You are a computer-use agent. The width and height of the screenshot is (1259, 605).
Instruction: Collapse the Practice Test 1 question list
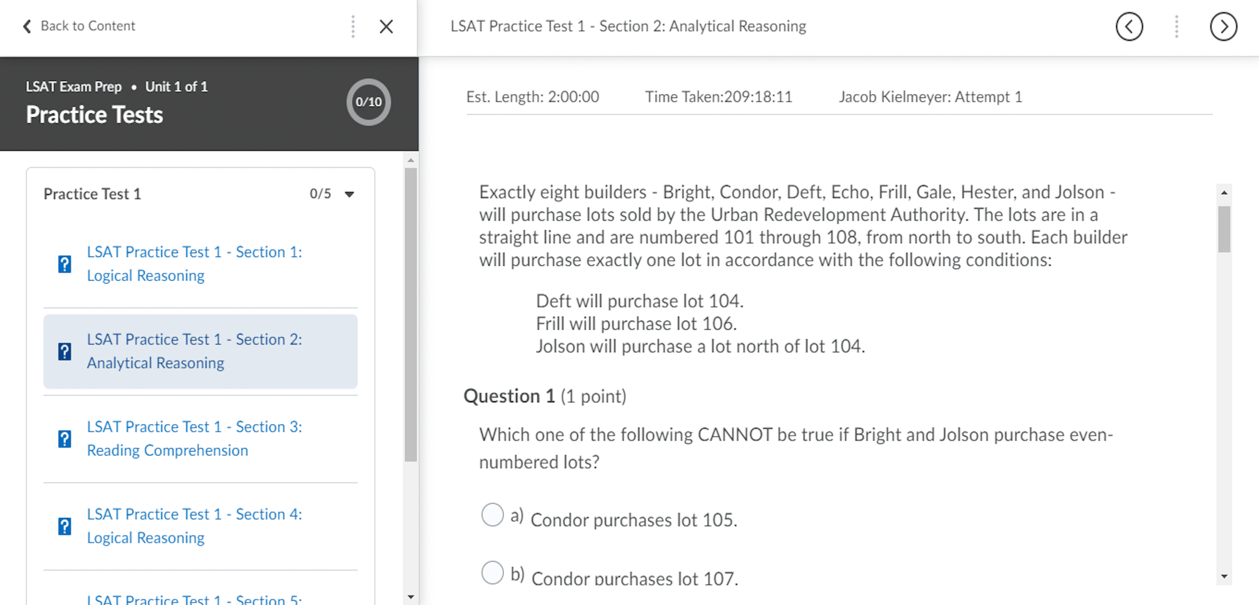[x=350, y=194]
